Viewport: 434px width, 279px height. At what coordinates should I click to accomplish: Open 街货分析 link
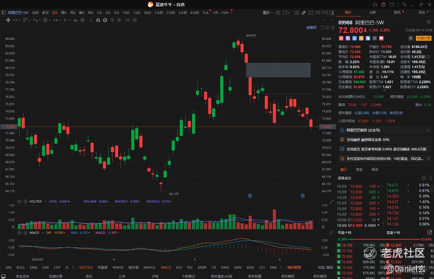tap(396, 113)
